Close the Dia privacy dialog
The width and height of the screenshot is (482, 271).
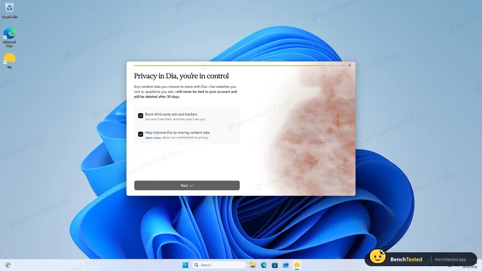click(x=349, y=65)
